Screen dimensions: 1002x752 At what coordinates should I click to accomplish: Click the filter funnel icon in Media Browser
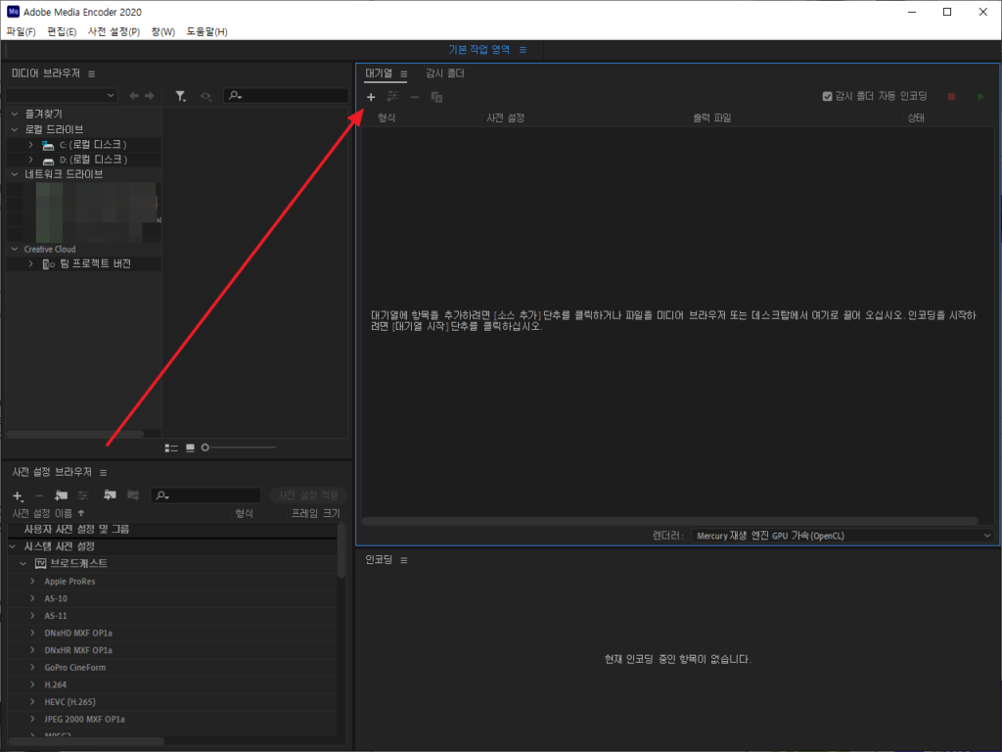pyautogui.click(x=181, y=96)
